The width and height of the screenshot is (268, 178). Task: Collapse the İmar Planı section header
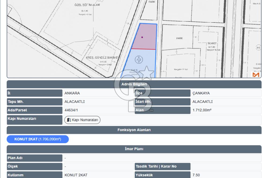tap(134, 149)
